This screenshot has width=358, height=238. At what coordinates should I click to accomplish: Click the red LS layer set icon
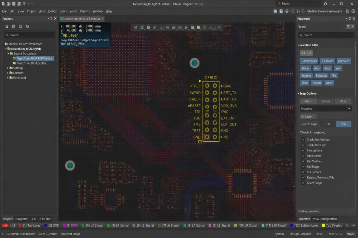tap(5, 226)
